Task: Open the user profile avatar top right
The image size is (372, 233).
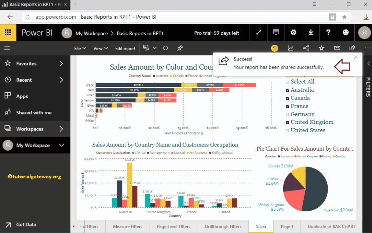Action: pyautogui.click(x=364, y=33)
